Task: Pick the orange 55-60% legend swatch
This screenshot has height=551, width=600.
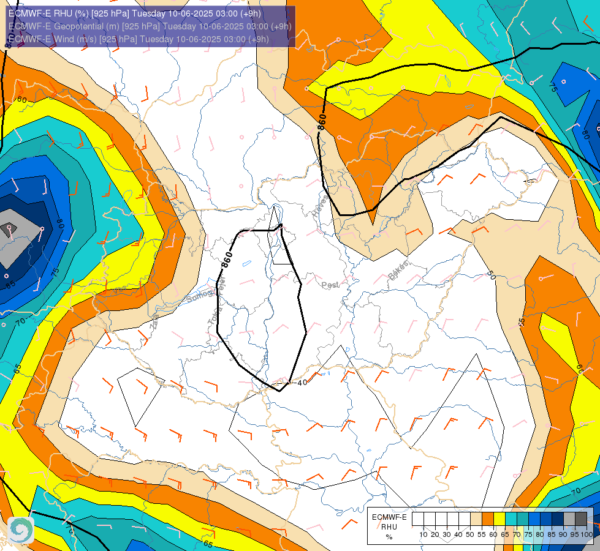Action: click(487, 519)
